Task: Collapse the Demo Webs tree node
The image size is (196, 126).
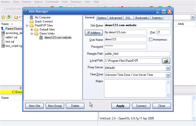Action: (32, 34)
